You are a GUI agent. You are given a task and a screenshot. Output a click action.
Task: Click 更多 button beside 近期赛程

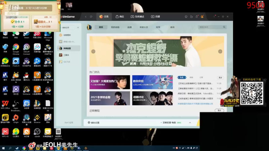(x=219, y=111)
